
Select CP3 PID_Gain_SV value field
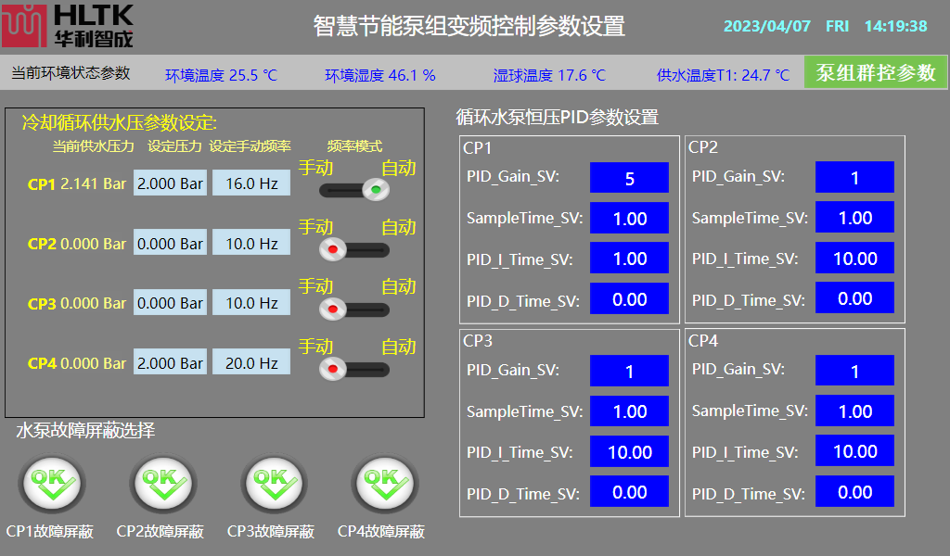pos(629,372)
